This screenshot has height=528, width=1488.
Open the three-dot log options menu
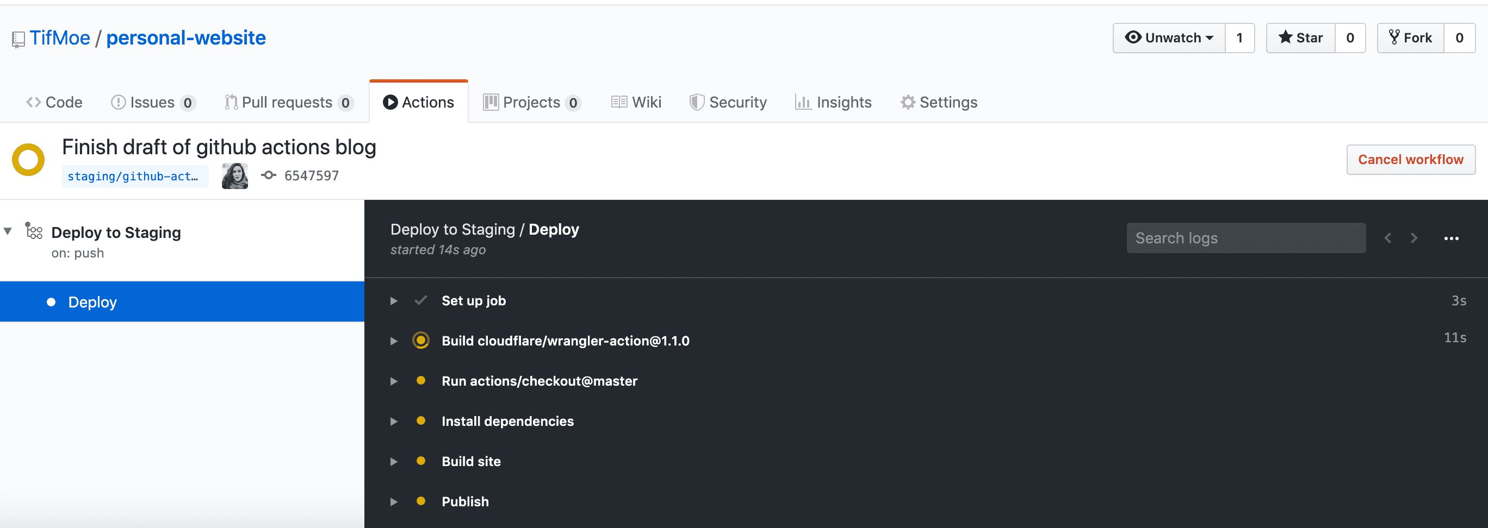[x=1451, y=238]
